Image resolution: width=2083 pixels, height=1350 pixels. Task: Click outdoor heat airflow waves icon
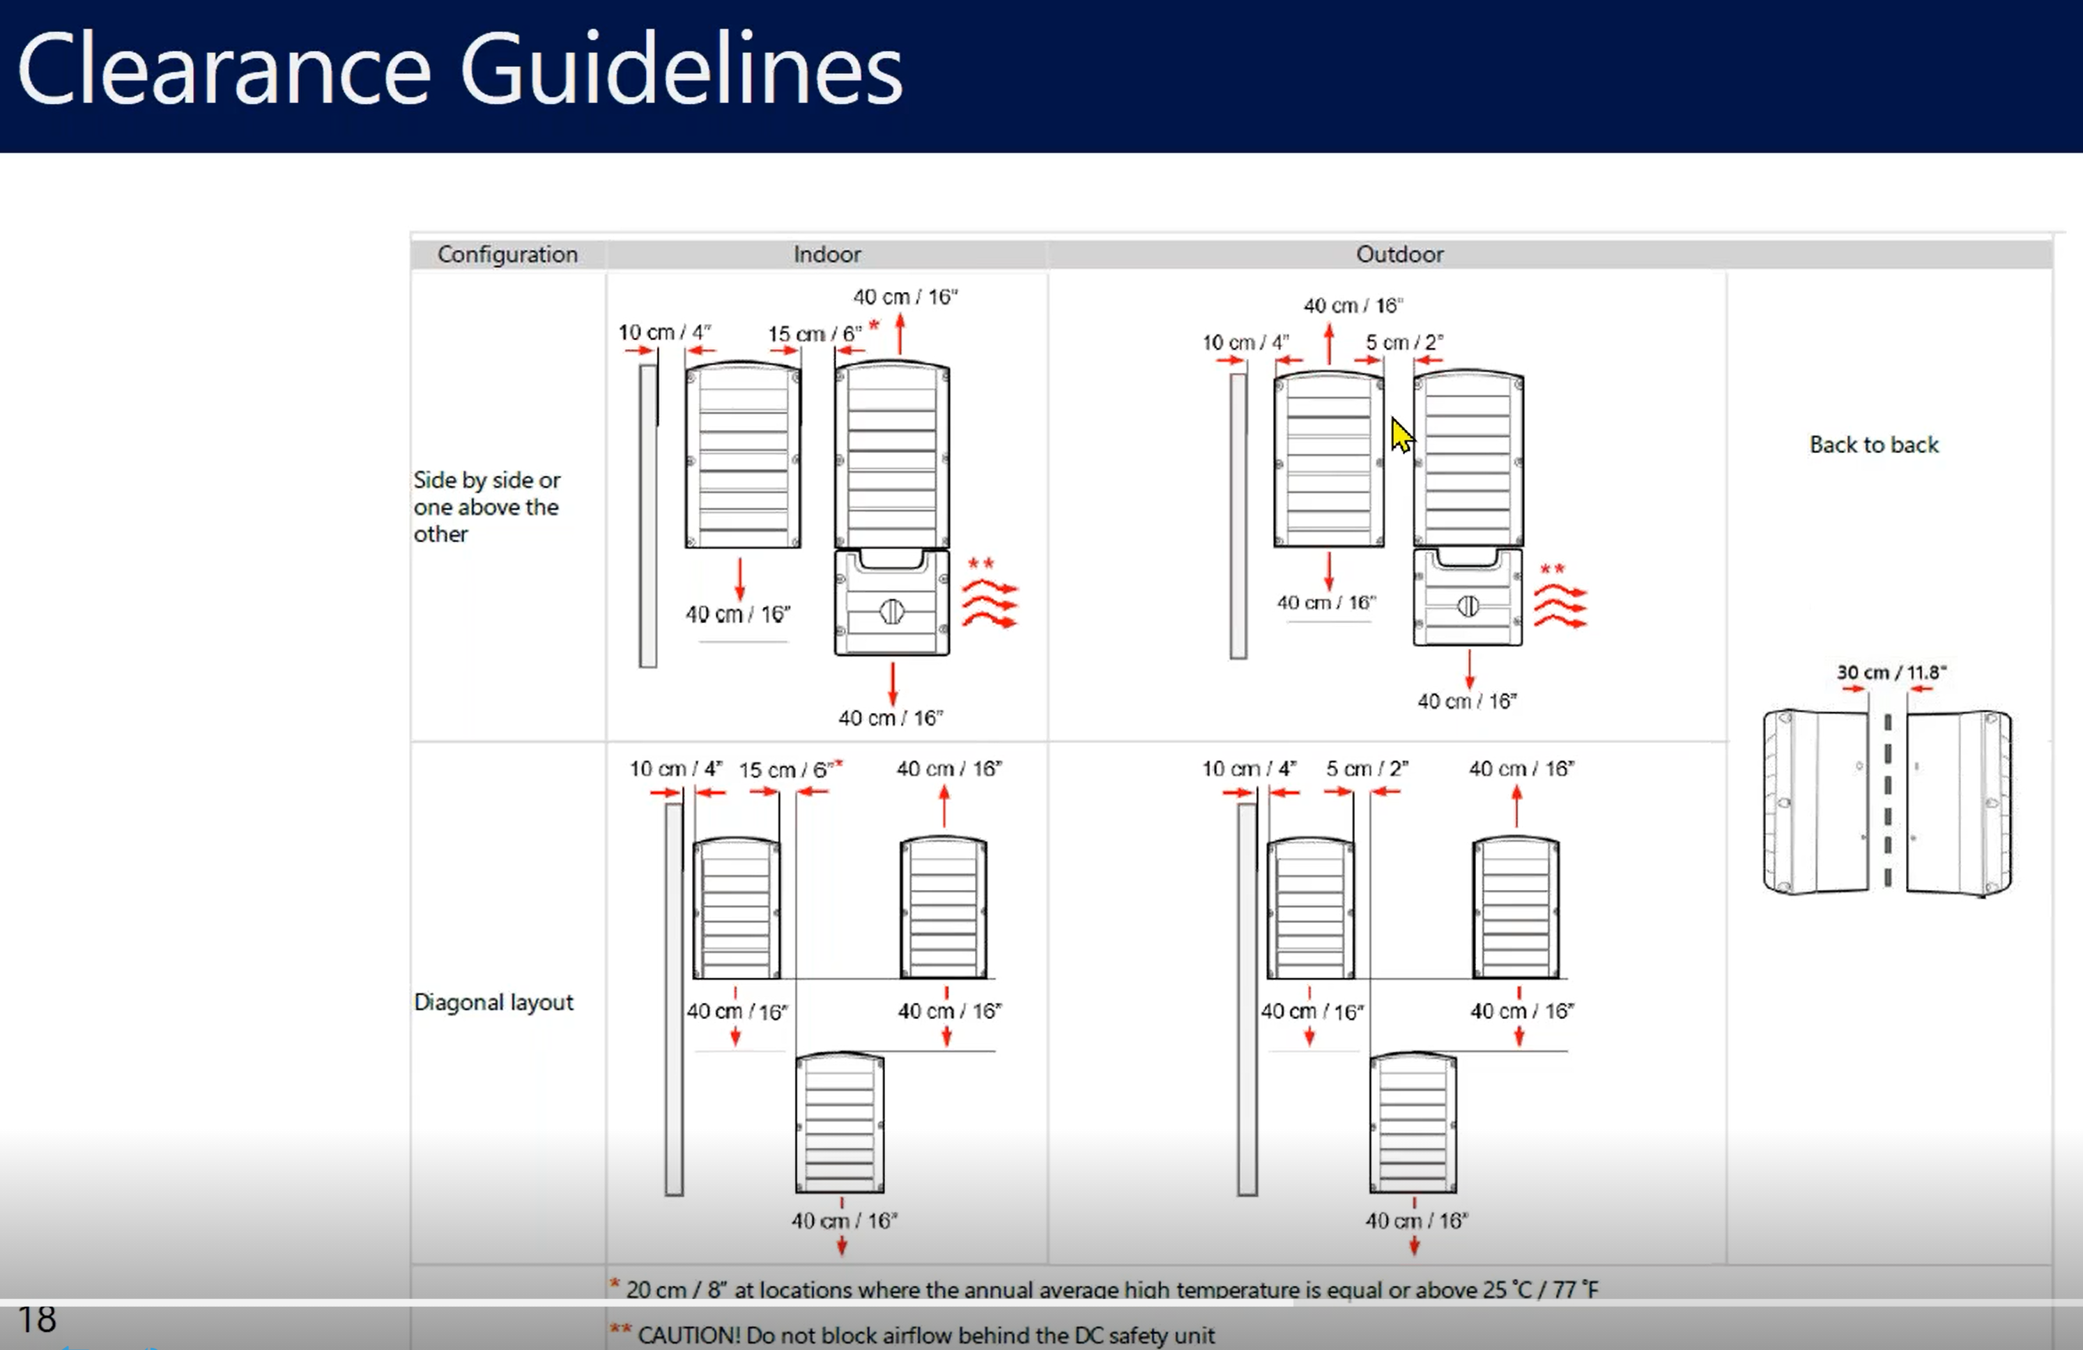(1560, 607)
